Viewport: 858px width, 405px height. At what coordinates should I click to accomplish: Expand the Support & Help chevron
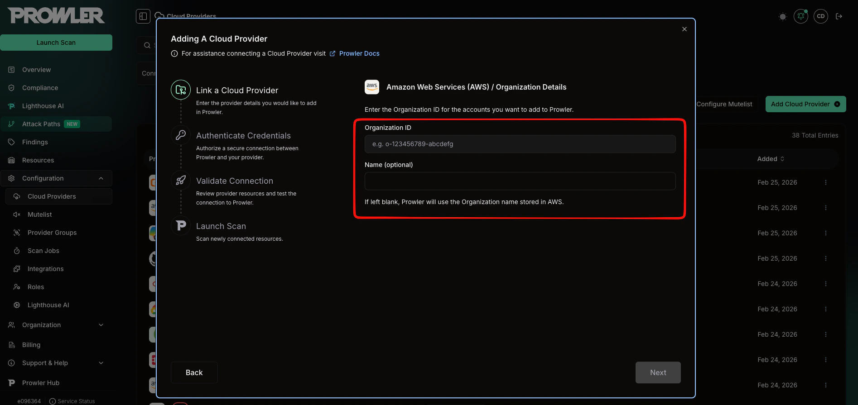pos(101,363)
